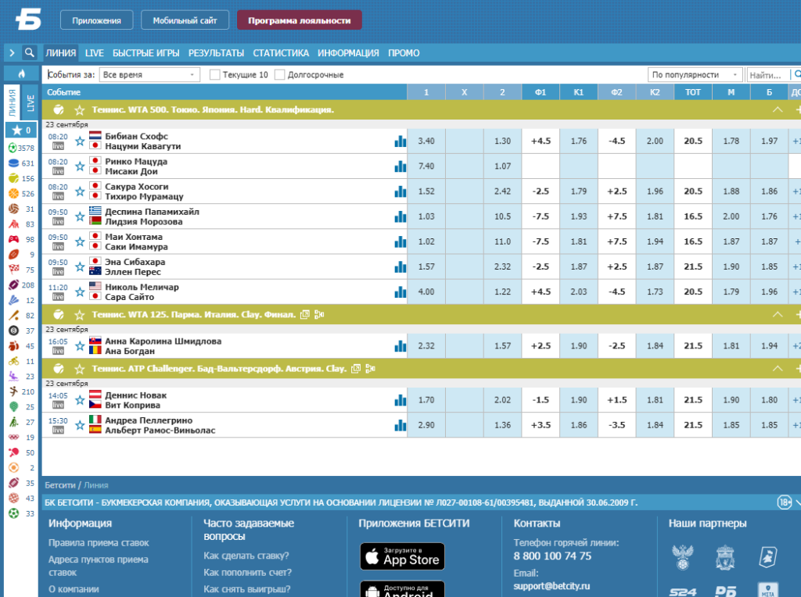Favorite the Андреа Пеллегрино match star
The image size is (801, 597).
coord(80,425)
